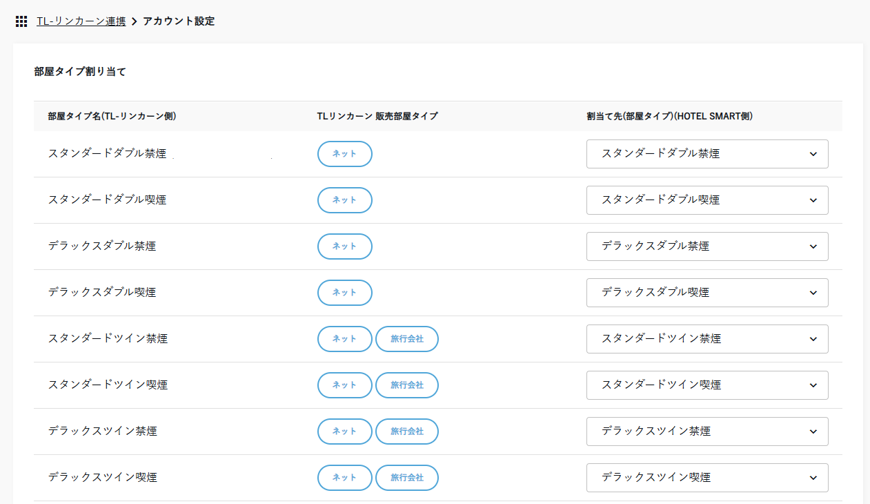Viewport: 870px width, 504px height.
Task: Open the apps grid menu icon
Action: [21, 21]
